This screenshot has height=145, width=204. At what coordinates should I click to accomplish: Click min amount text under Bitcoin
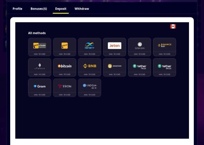tap(65, 74)
